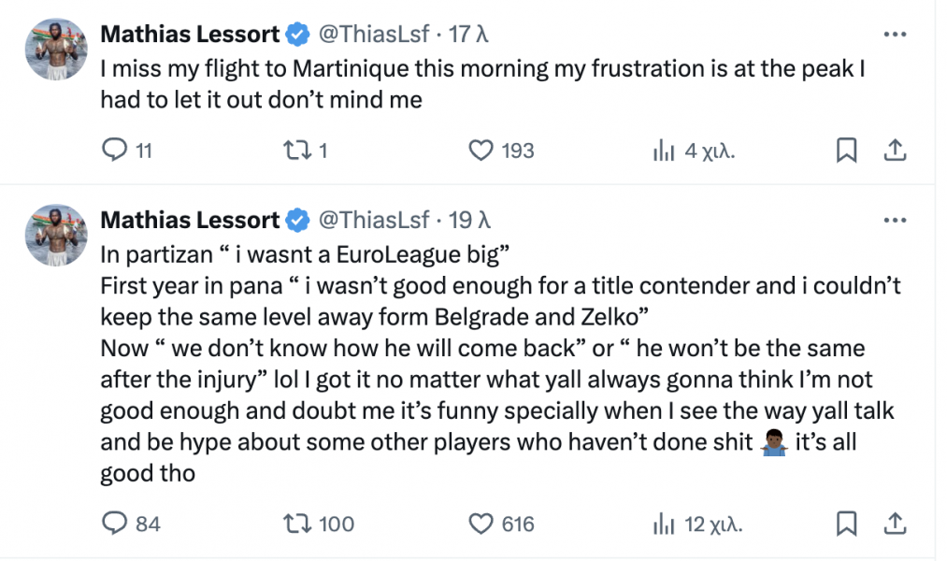The width and height of the screenshot is (947, 561).
Task: Bookmark the Martinique flight tweet
Action: click(846, 151)
